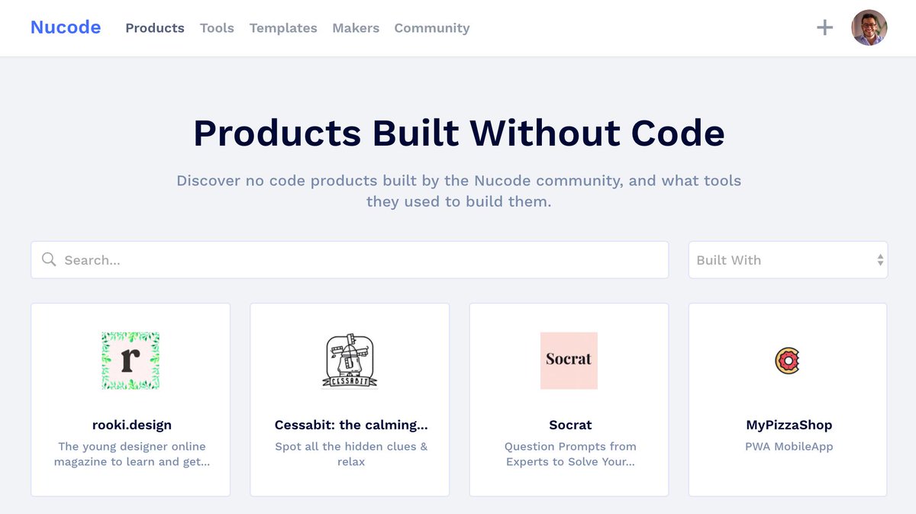Click the plus icon to add a product

coord(824,28)
